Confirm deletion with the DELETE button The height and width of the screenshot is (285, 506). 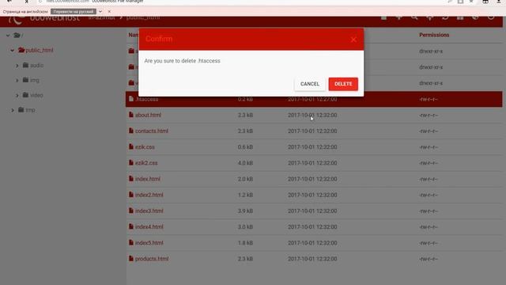point(343,84)
